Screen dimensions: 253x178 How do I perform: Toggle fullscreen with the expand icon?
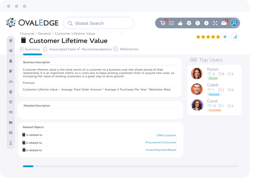coord(215,23)
